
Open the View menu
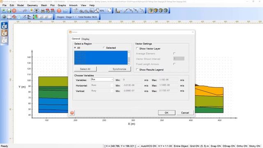click(x=83, y=5)
